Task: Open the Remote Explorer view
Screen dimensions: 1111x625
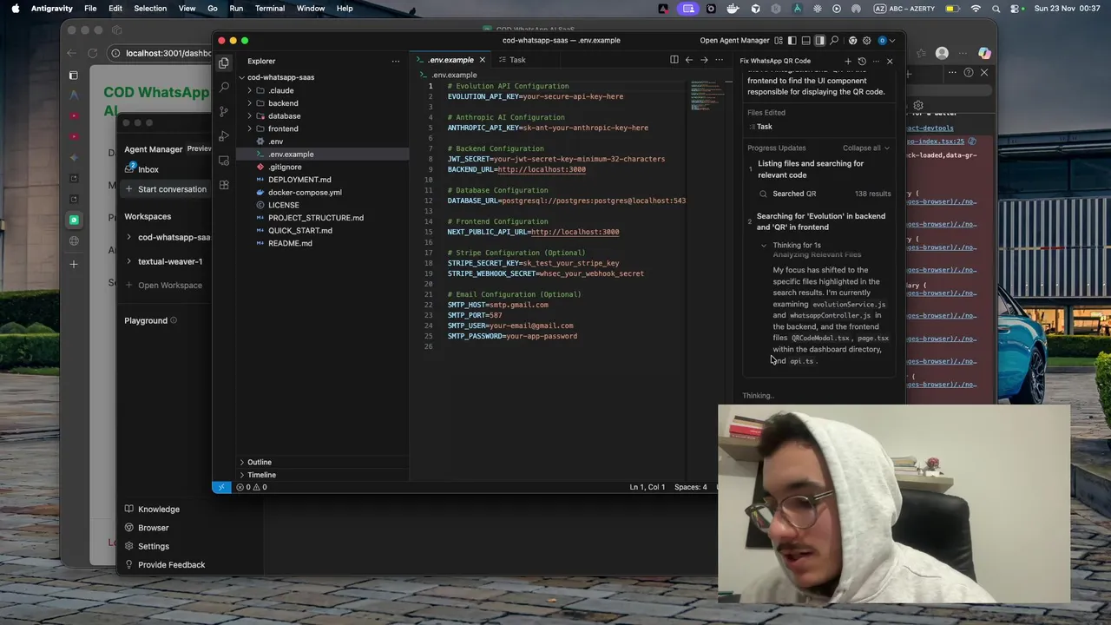Action: point(224,161)
